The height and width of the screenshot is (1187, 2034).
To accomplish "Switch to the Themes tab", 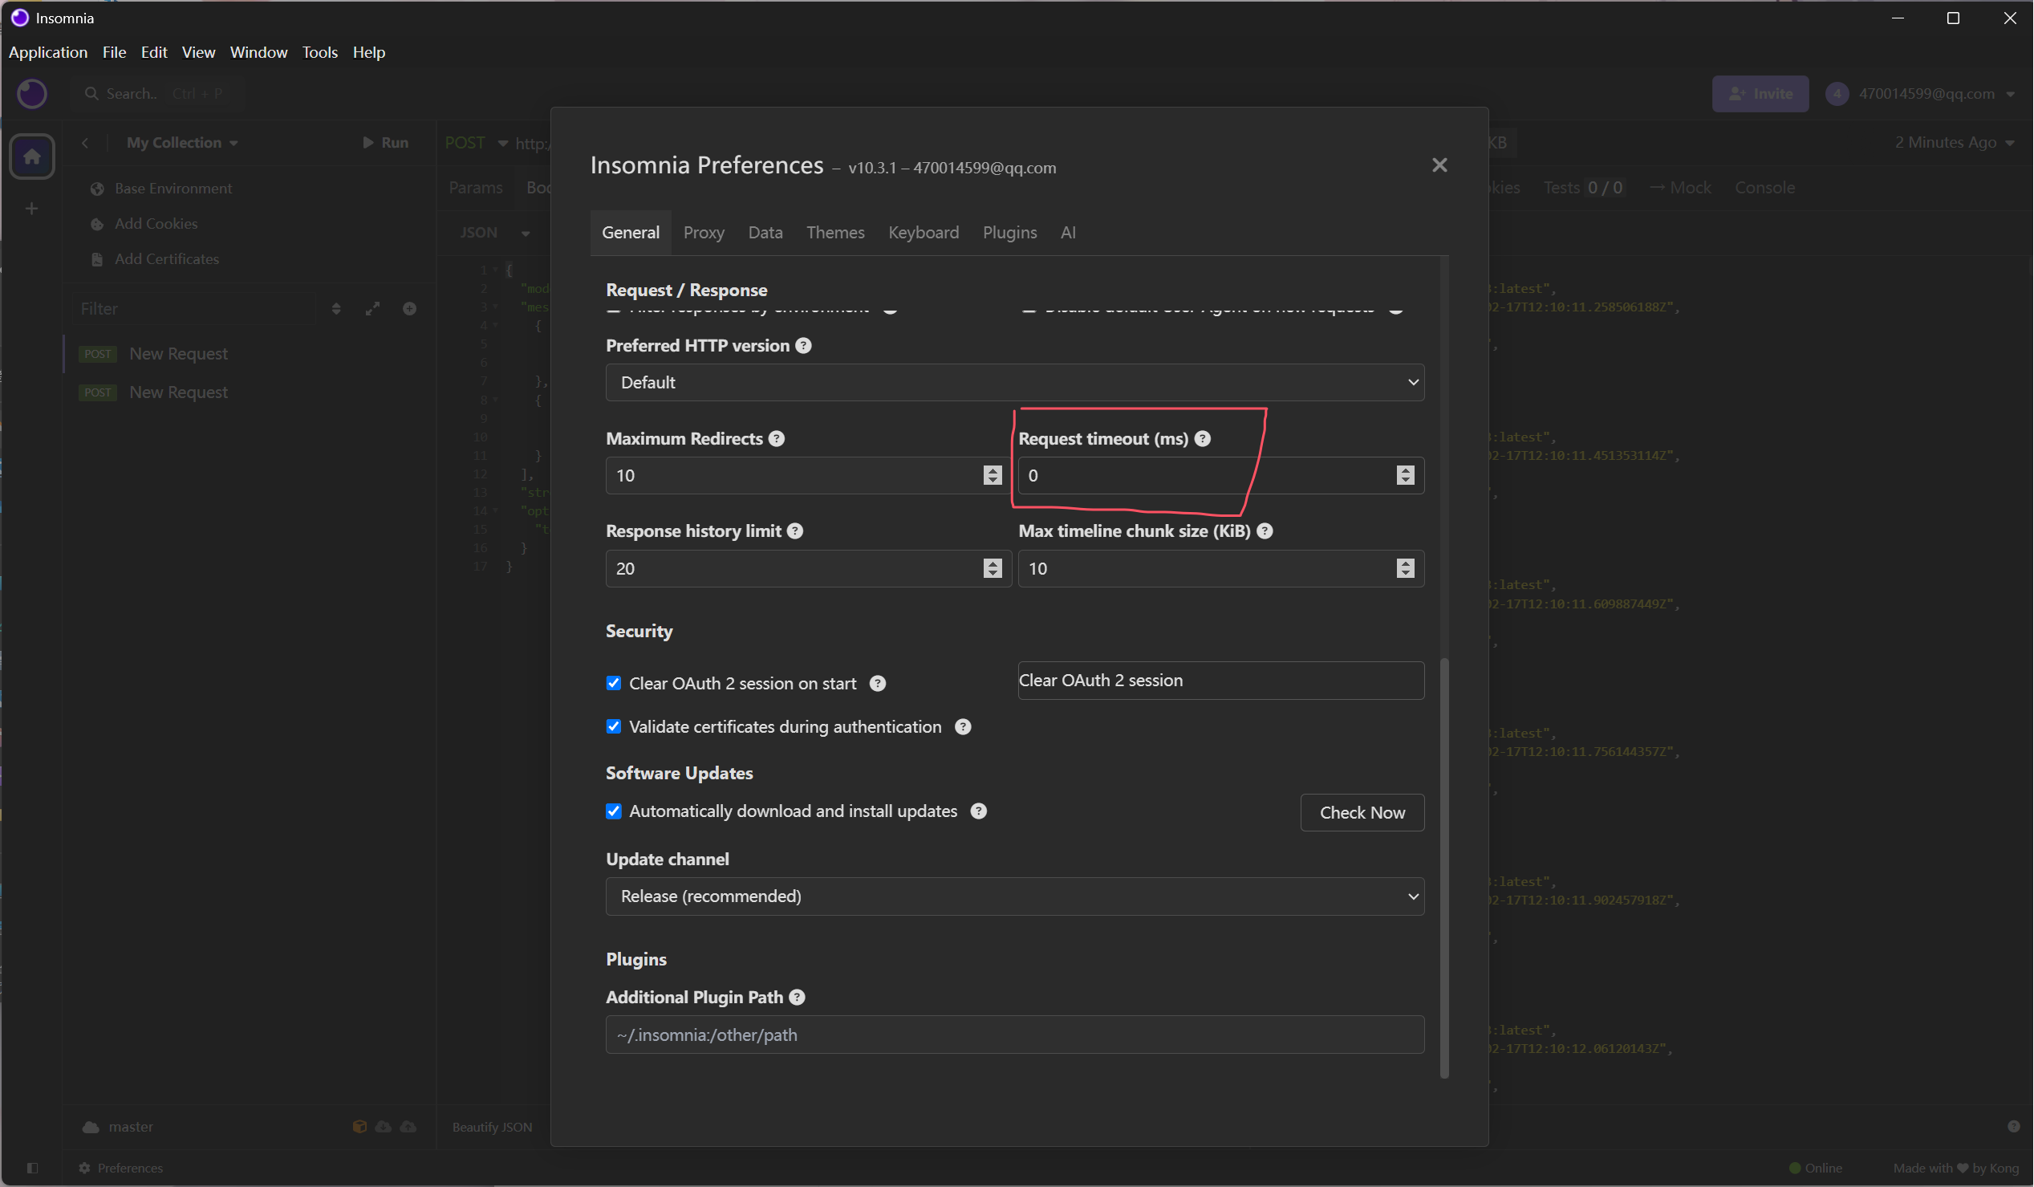I will pos(835,233).
